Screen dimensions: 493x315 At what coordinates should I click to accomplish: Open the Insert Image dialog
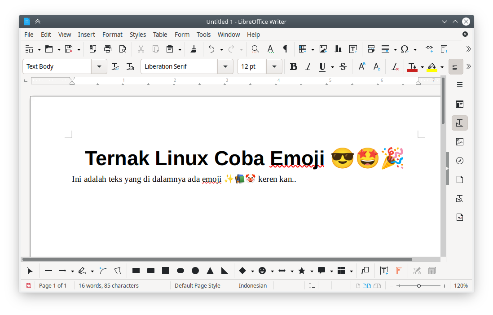click(x=323, y=49)
